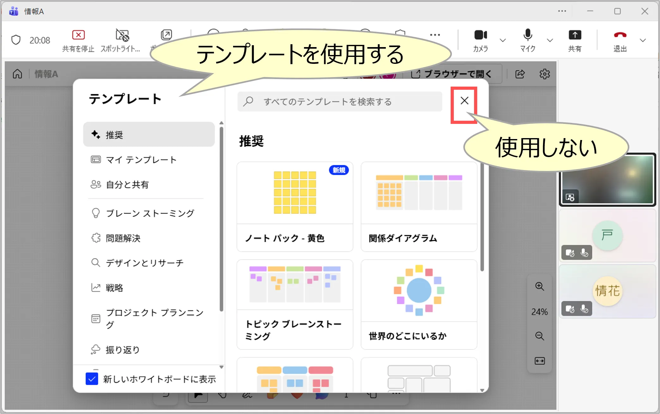660x414 pixels.
Task: Click the whiteboard share icon
Action: click(x=520, y=74)
